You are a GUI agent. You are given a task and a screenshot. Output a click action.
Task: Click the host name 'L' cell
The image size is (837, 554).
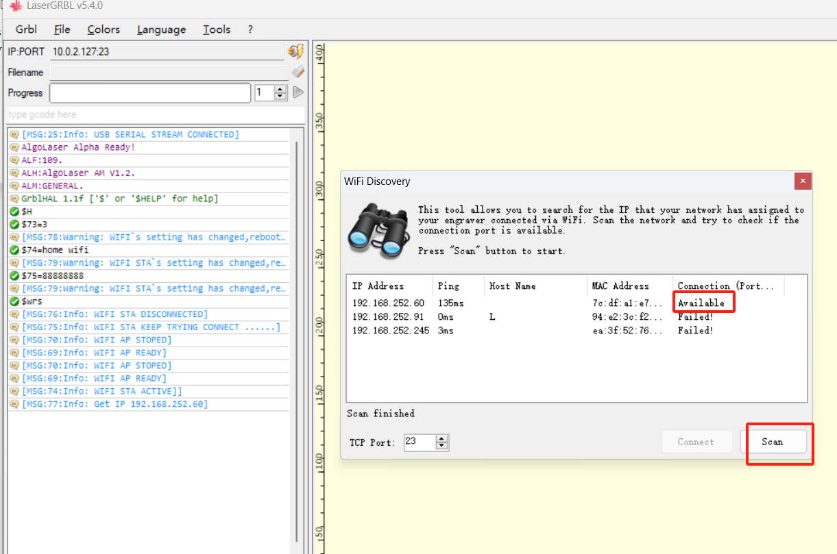[x=492, y=317]
